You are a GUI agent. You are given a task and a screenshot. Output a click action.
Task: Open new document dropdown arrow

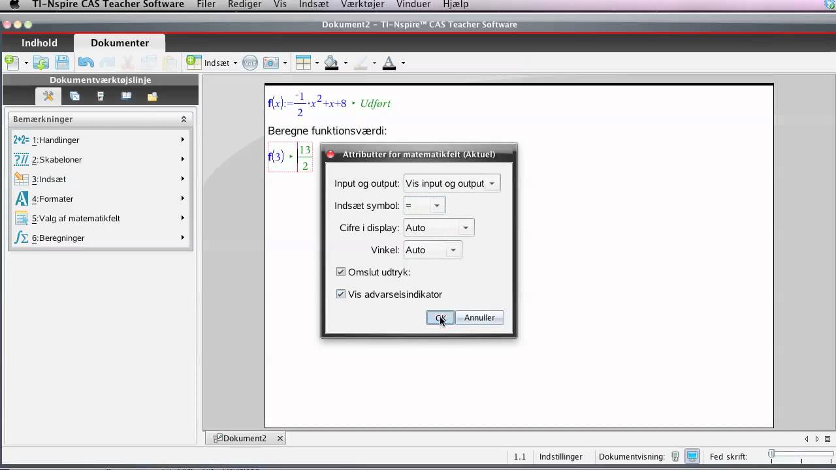tap(26, 63)
